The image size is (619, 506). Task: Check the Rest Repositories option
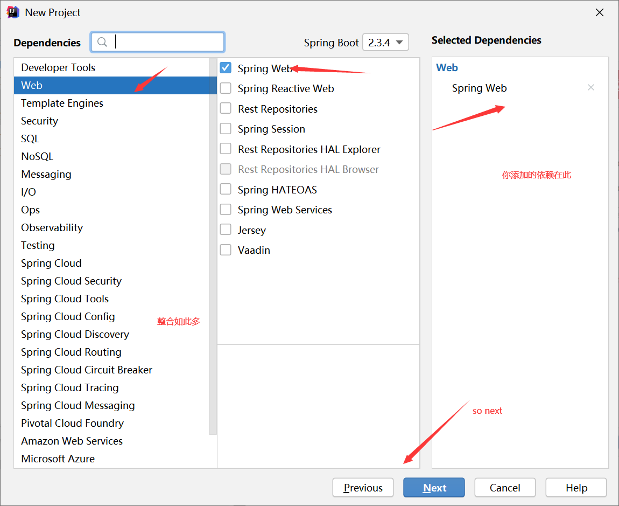pos(226,108)
